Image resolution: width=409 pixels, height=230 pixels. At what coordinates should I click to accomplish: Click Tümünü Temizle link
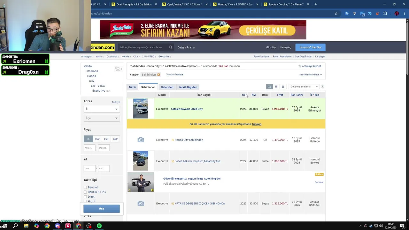[174, 75]
